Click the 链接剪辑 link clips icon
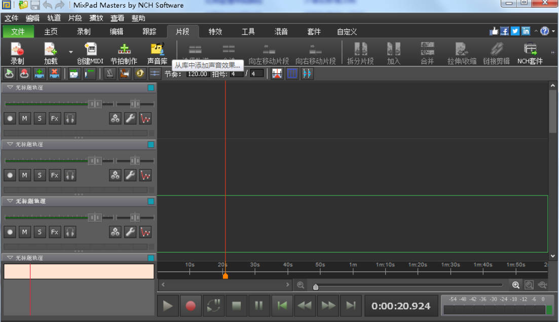Viewport: 559px width, 322px height. [496, 53]
